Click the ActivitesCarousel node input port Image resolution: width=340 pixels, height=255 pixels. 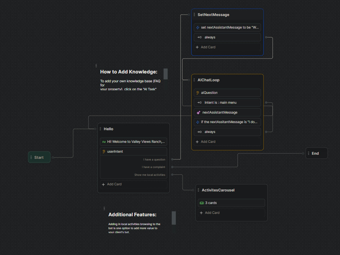tap(193, 190)
